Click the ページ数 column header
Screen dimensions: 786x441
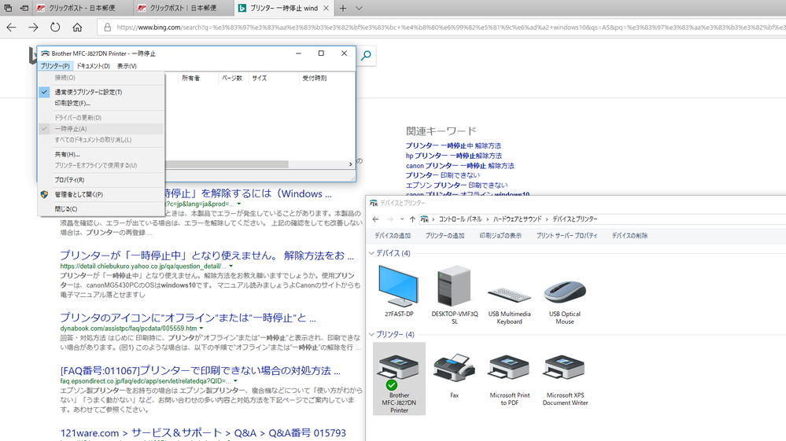(x=234, y=78)
